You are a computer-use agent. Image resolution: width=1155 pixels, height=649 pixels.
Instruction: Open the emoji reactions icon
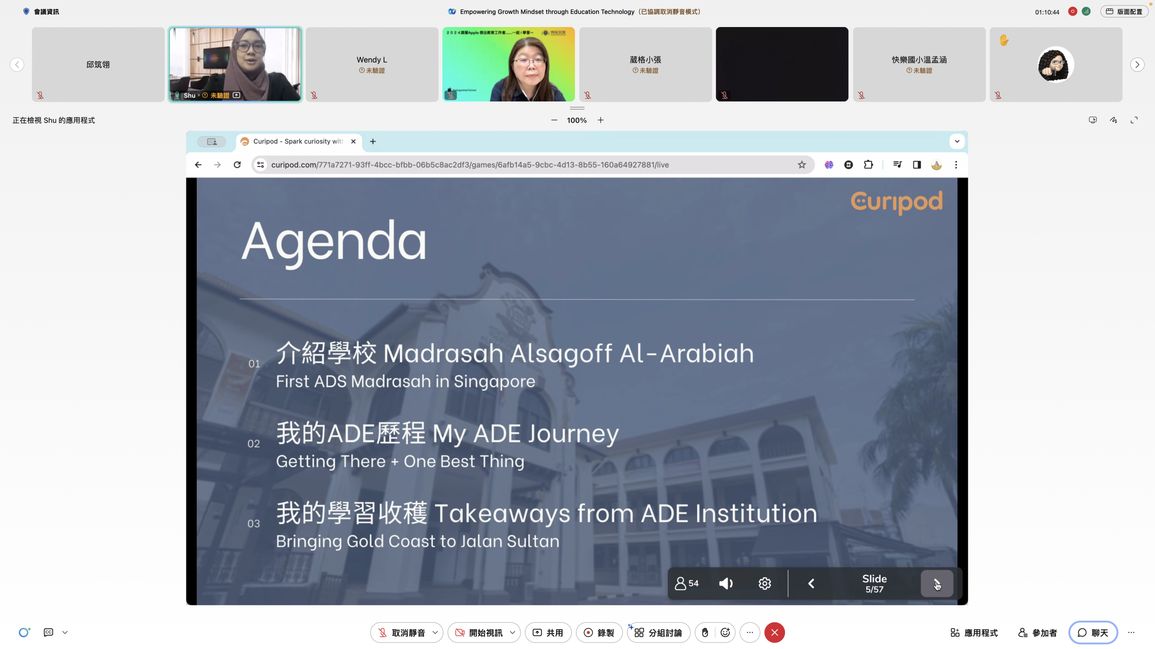[x=725, y=632]
